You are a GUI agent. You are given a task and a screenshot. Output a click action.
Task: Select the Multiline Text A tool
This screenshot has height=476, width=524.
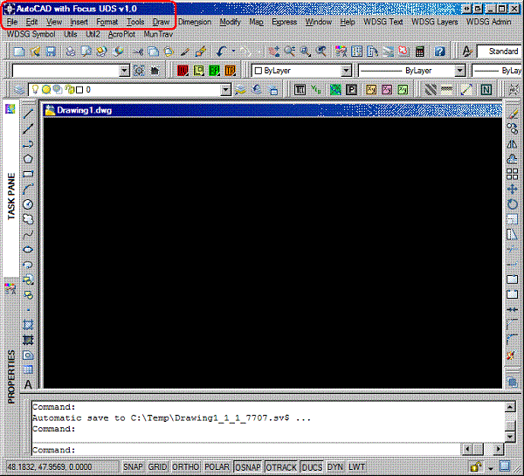click(28, 384)
